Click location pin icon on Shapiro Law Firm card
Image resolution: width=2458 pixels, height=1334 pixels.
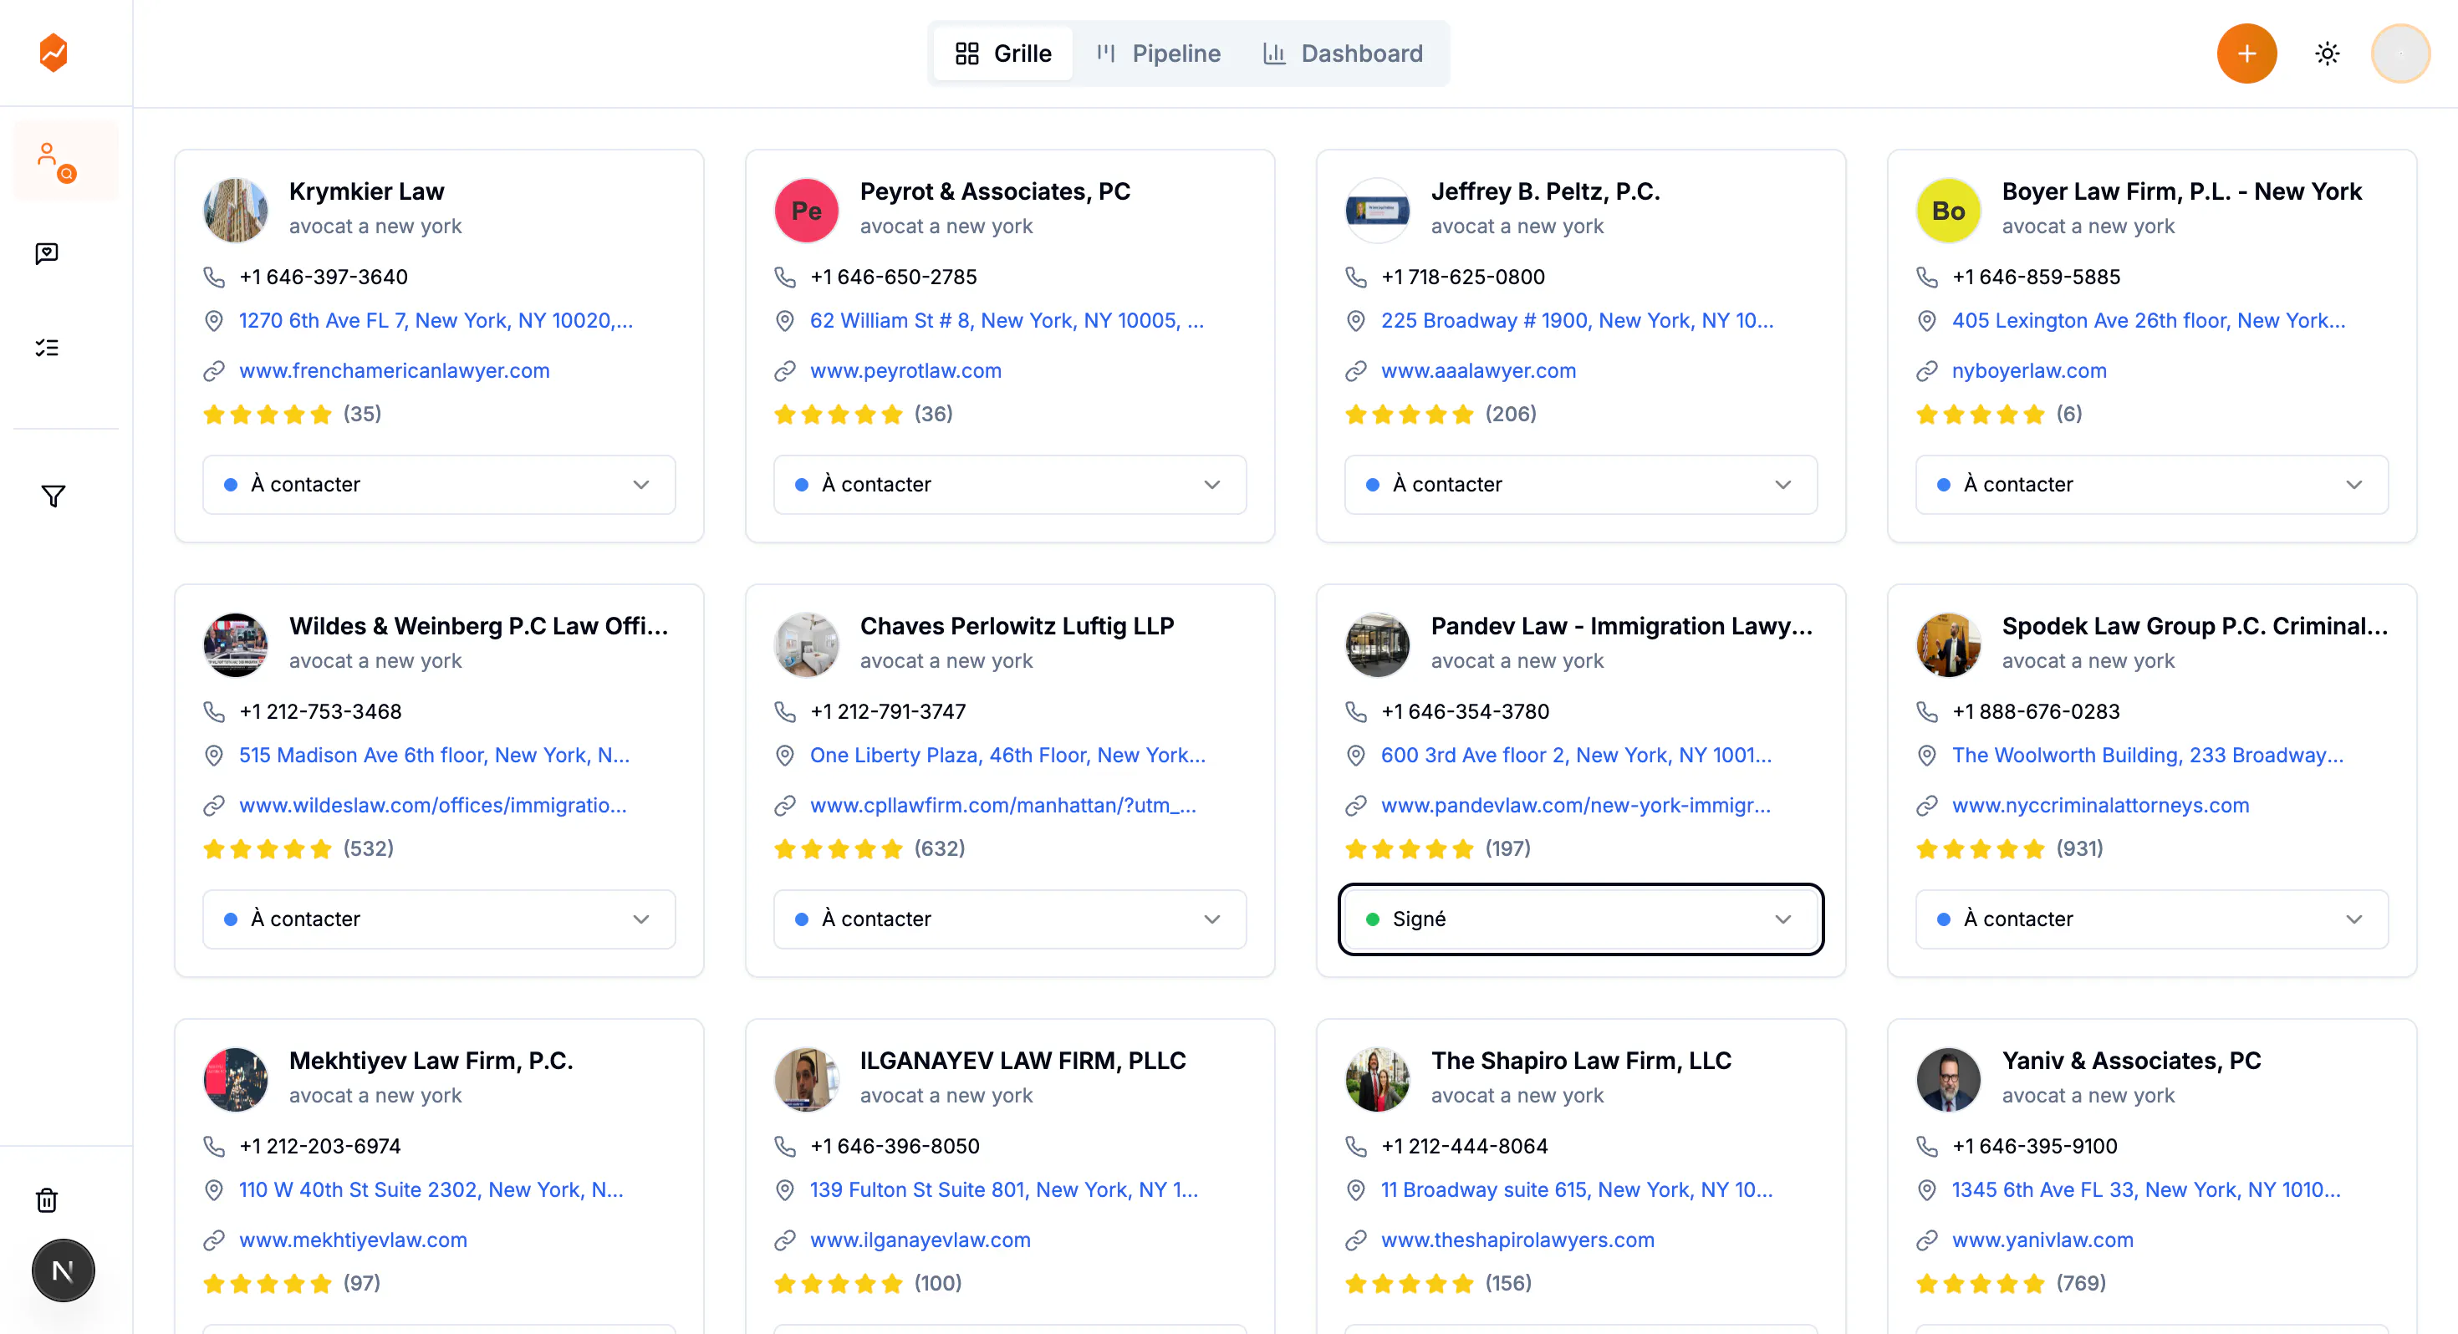1355,1190
